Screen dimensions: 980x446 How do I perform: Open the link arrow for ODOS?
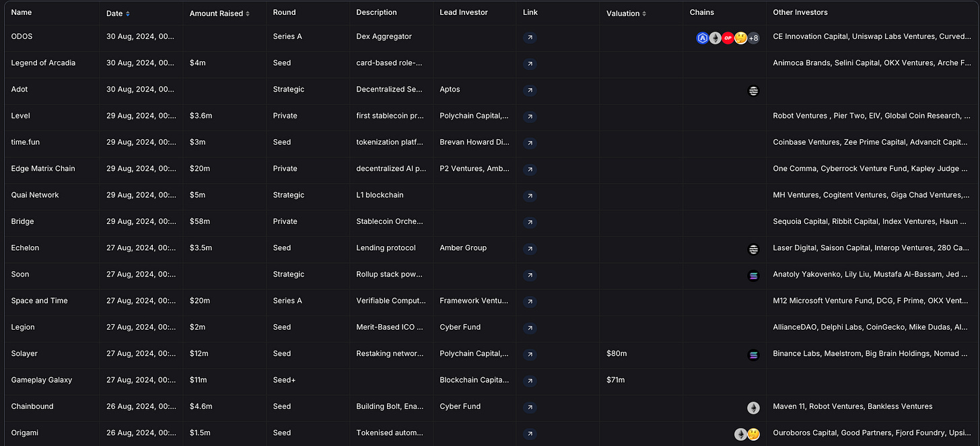(x=530, y=38)
